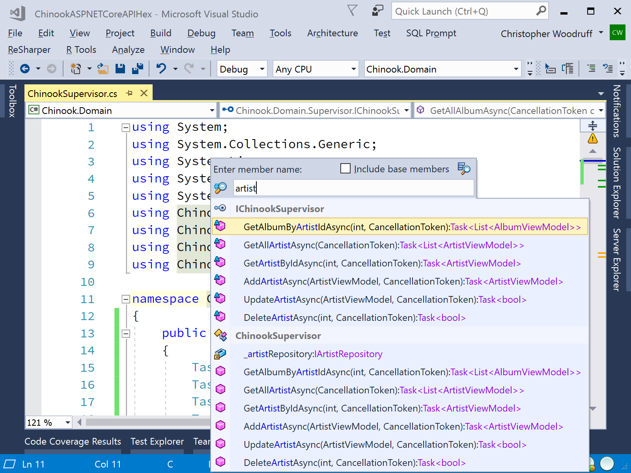
Task: Click the IChinookSupervisor interface icon
Action: (220, 208)
